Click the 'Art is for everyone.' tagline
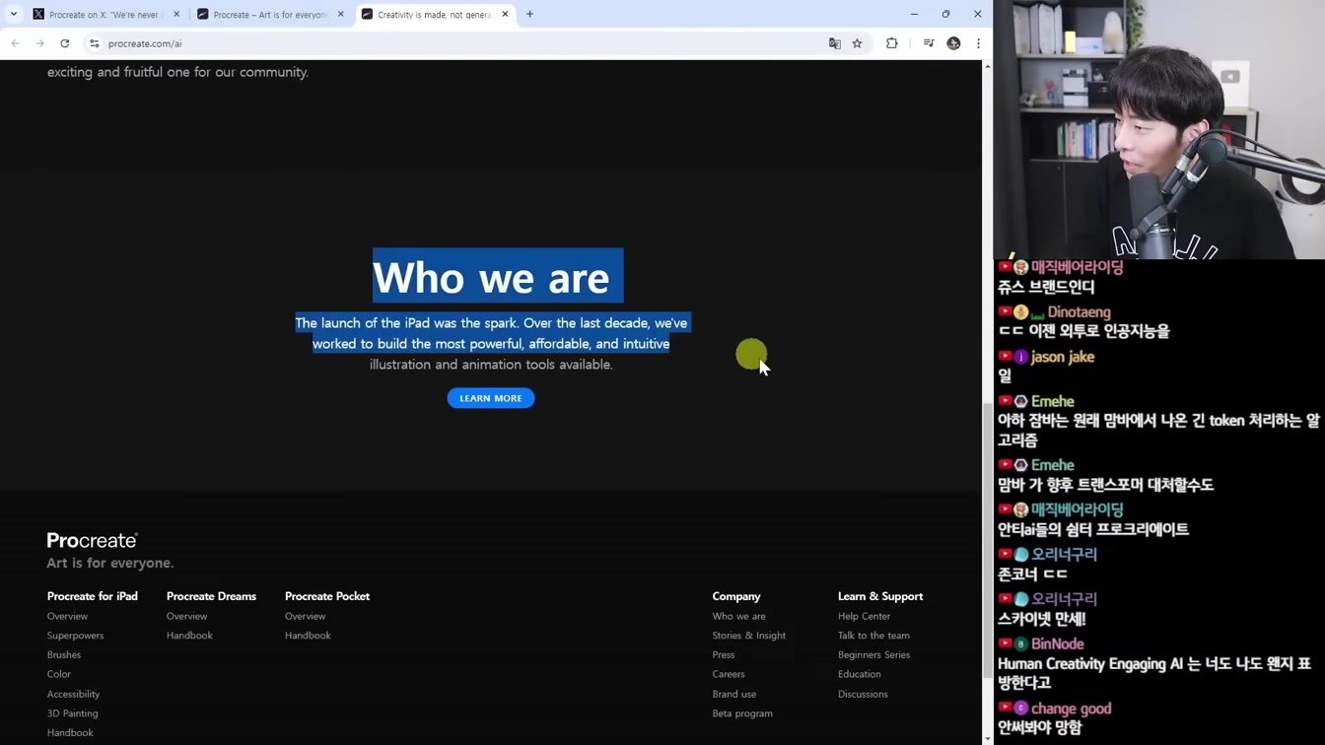The image size is (1325, 745). pos(110,563)
